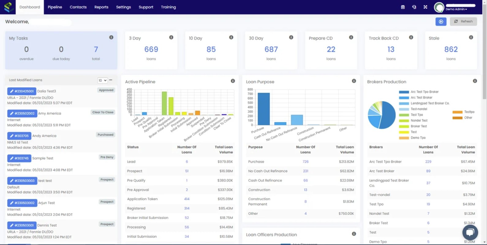Click the Purchase bar in Loan Purpose chart
The height and width of the screenshot is (245, 487).
pos(264,109)
